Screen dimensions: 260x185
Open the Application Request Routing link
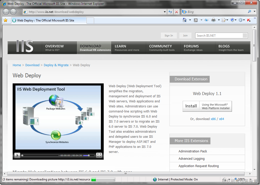tap(199, 166)
